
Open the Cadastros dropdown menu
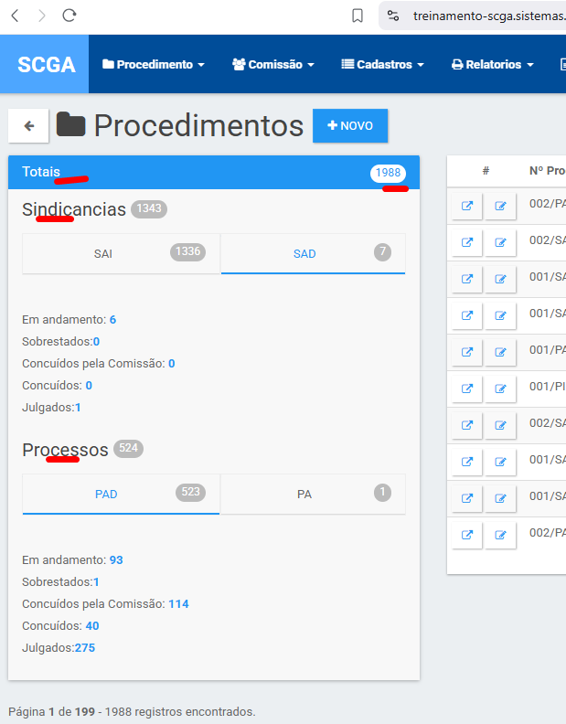pyautogui.click(x=382, y=65)
